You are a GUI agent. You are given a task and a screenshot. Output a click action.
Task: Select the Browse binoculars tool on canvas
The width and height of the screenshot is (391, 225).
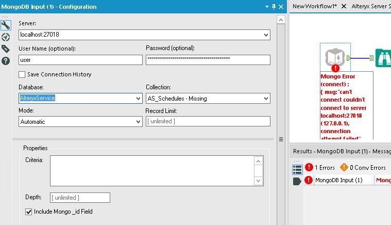383,58
